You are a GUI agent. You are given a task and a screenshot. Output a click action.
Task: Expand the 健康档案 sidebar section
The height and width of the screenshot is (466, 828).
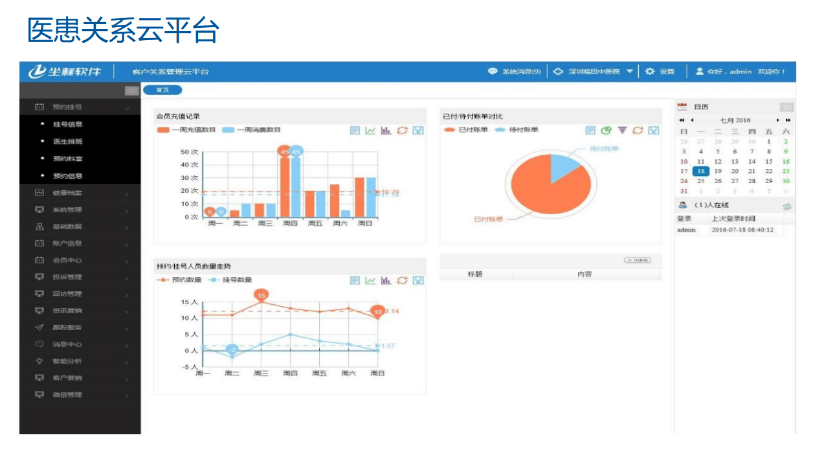click(x=80, y=193)
